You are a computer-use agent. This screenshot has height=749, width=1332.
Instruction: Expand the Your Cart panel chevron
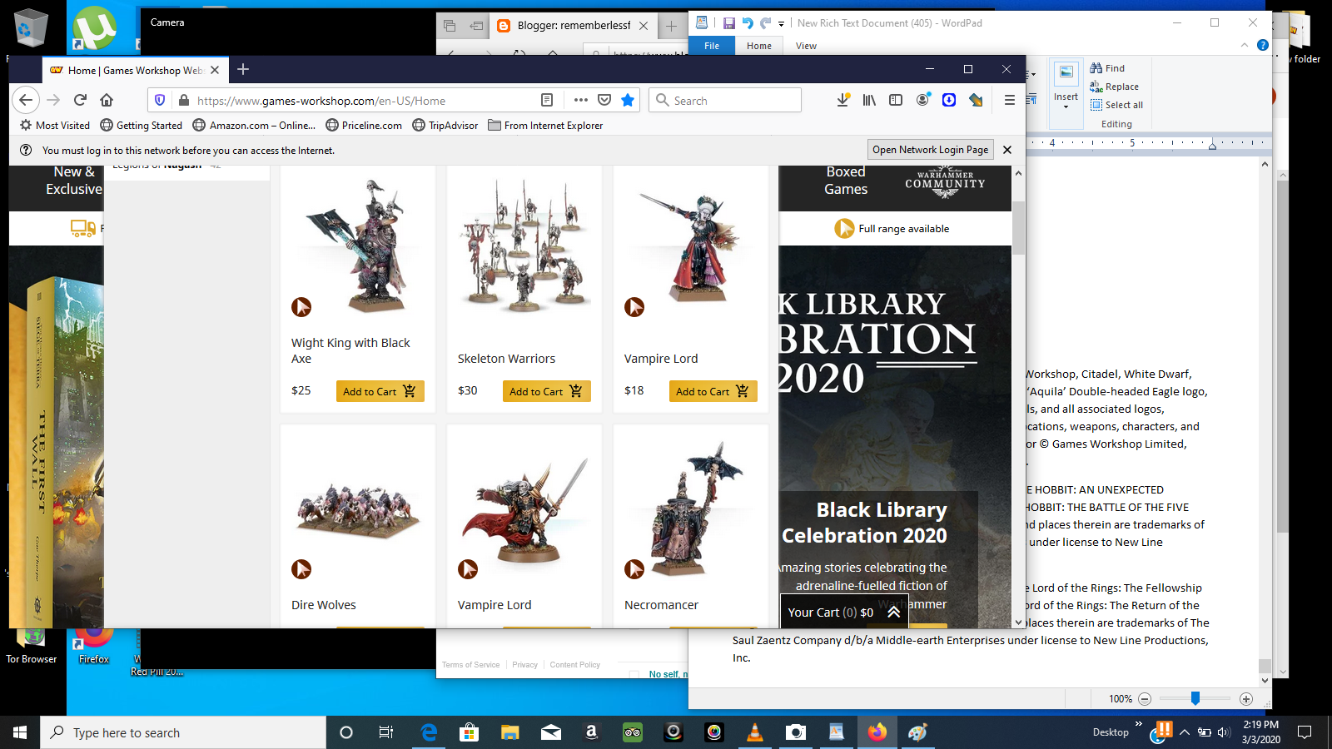point(893,612)
